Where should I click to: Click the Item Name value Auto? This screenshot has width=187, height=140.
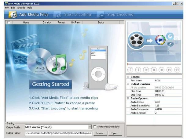tap(168, 80)
